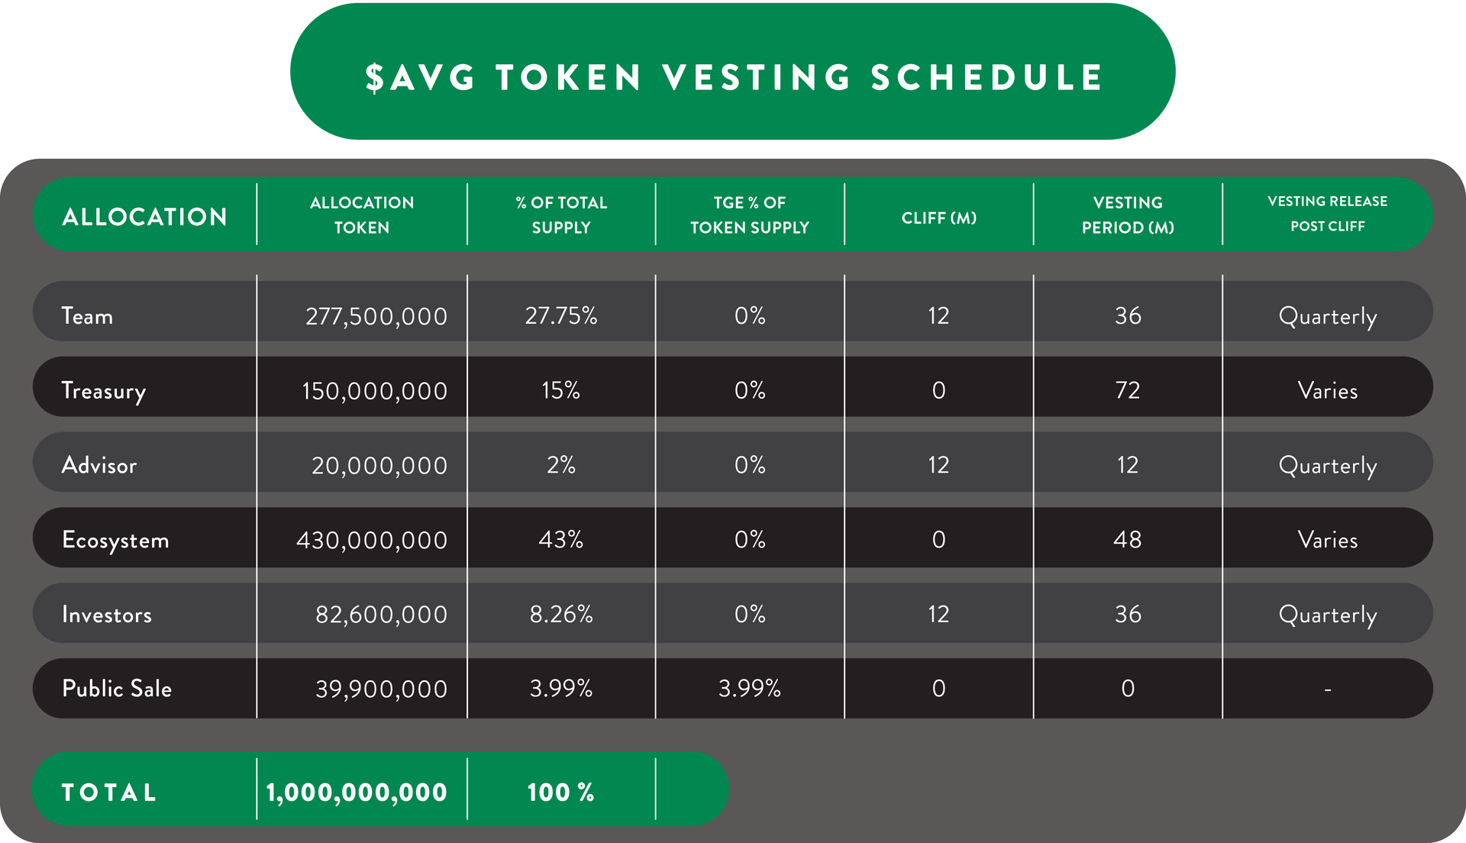1466x843 pixels.
Task: Click Ecosystem's 43% supply cell
Action: (561, 540)
